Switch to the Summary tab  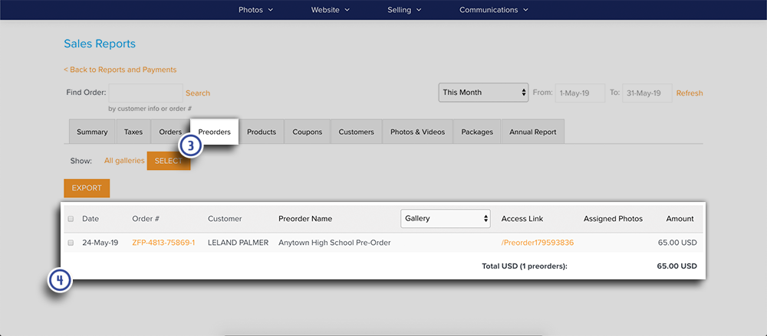[x=92, y=132]
